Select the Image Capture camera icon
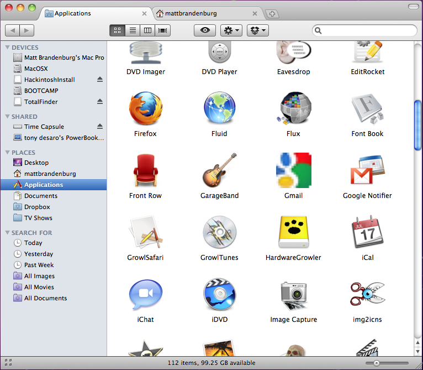This screenshot has height=370, width=423. pos(294,295)
